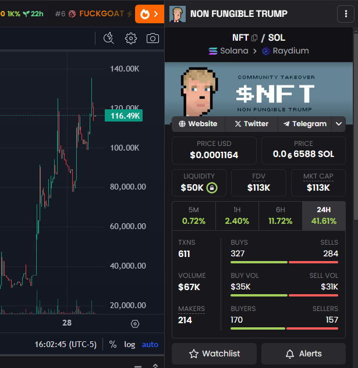This screenshot has height=368, width=358.
Task: Click the FDV $113K box
Action: (258, 183)
